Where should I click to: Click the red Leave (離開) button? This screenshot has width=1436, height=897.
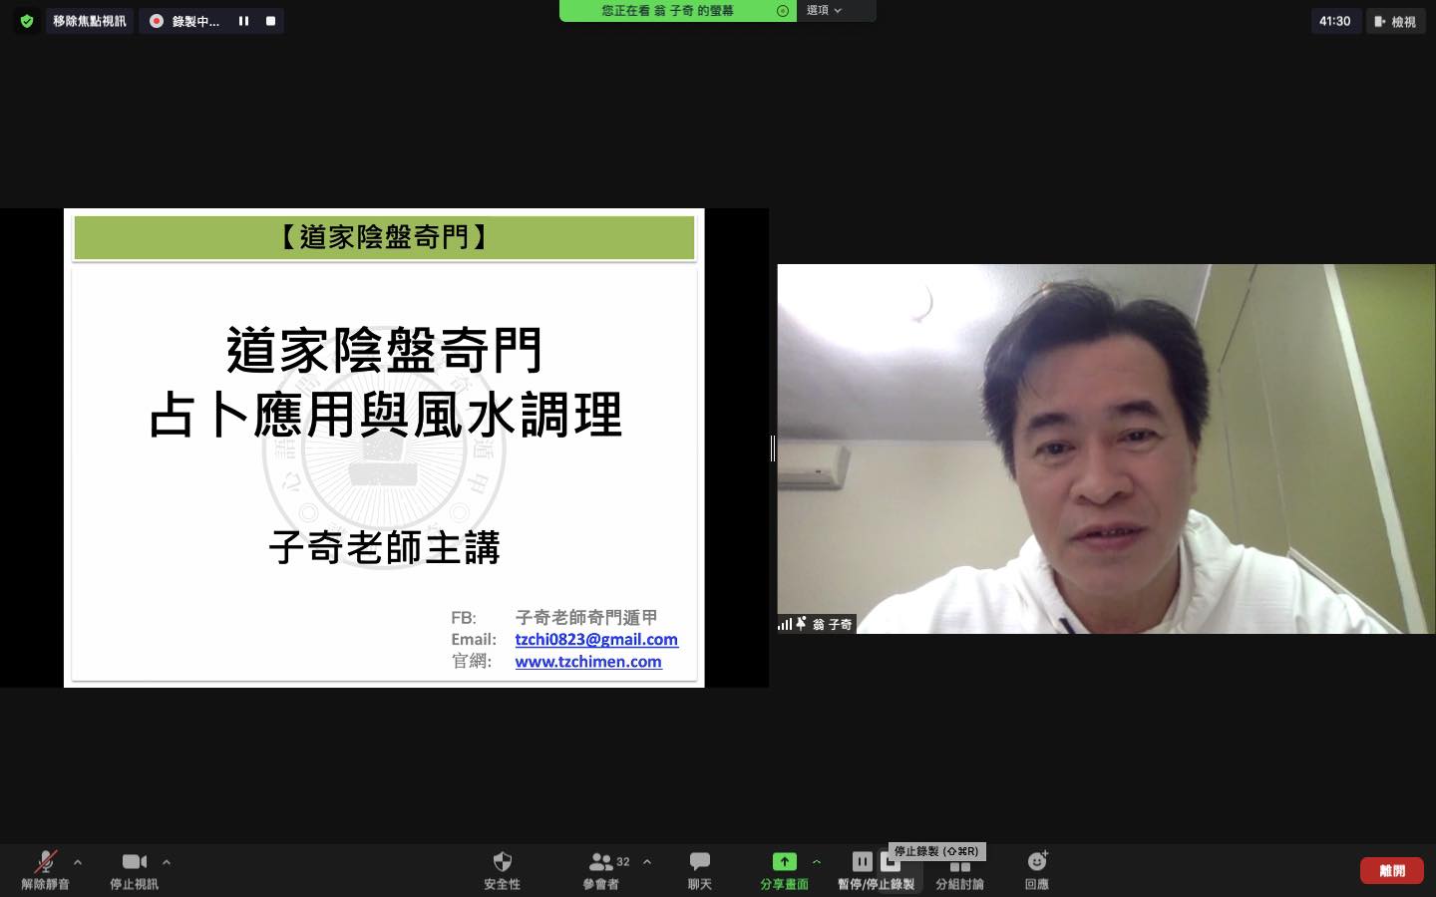pyautogui.click(x=1391, y=870)
